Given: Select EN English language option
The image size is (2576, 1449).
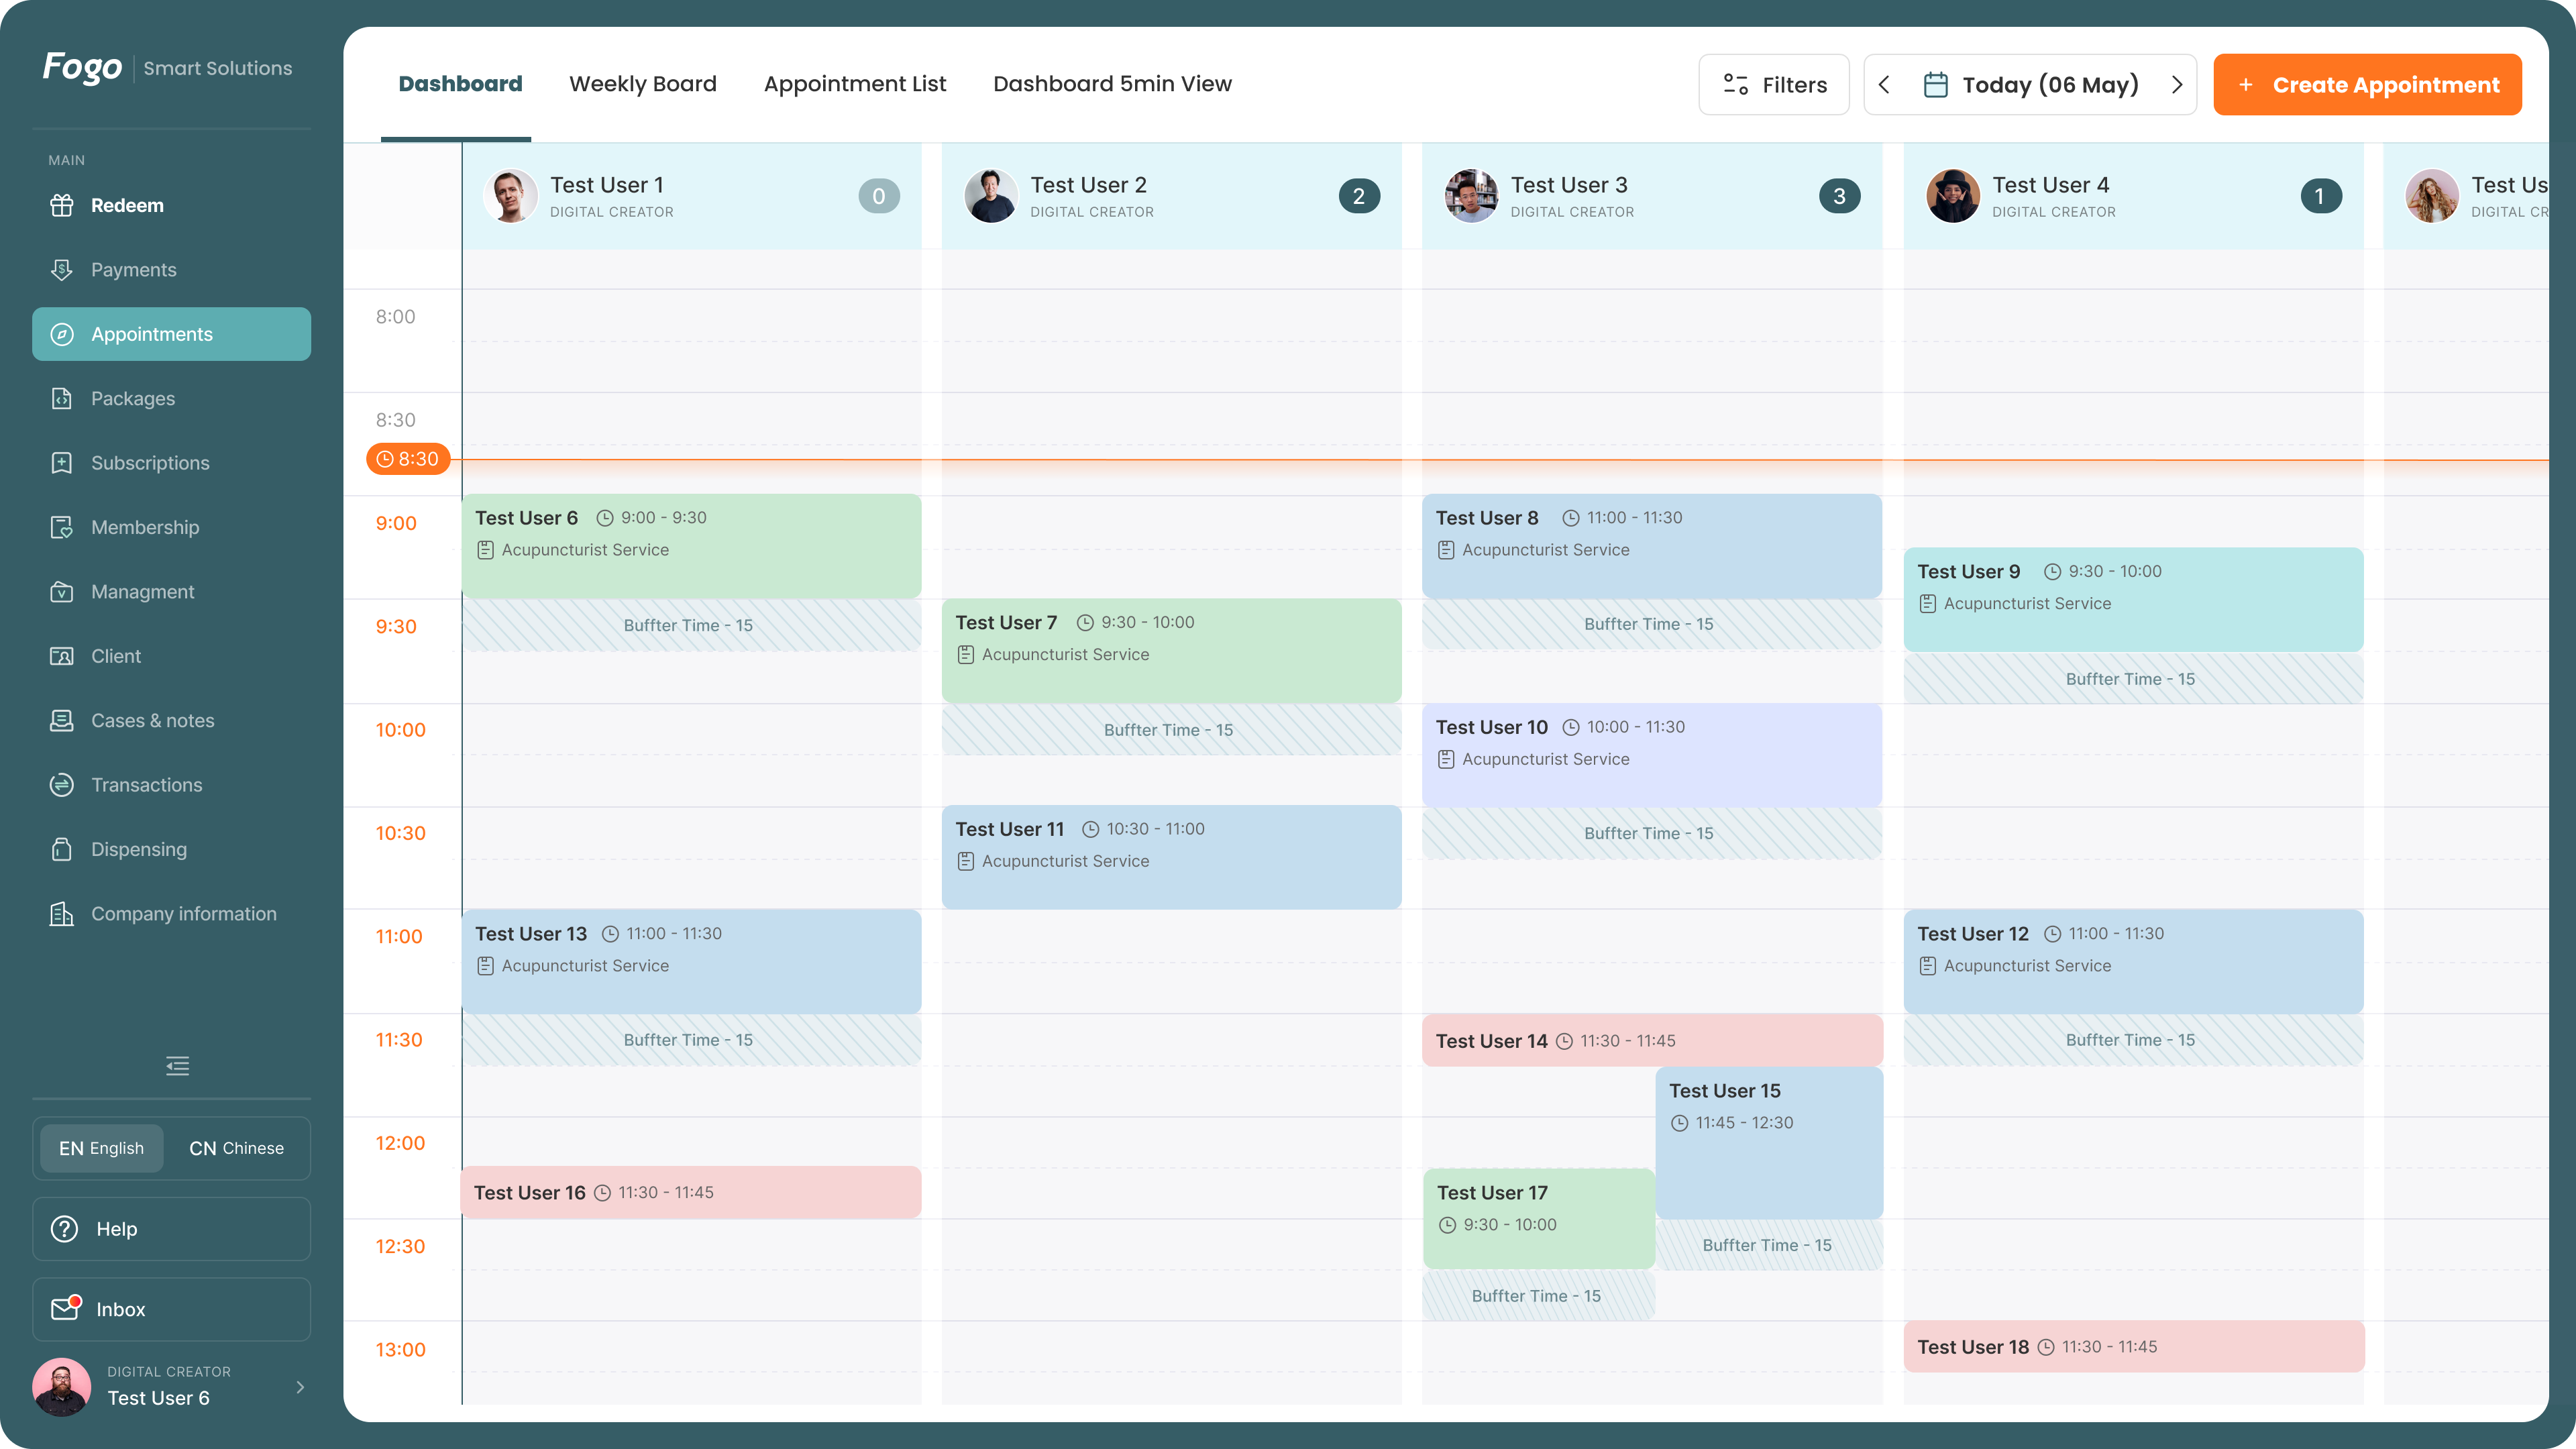Looking at the screenshot, I should pyautogui.click(x=101, y=1148).
